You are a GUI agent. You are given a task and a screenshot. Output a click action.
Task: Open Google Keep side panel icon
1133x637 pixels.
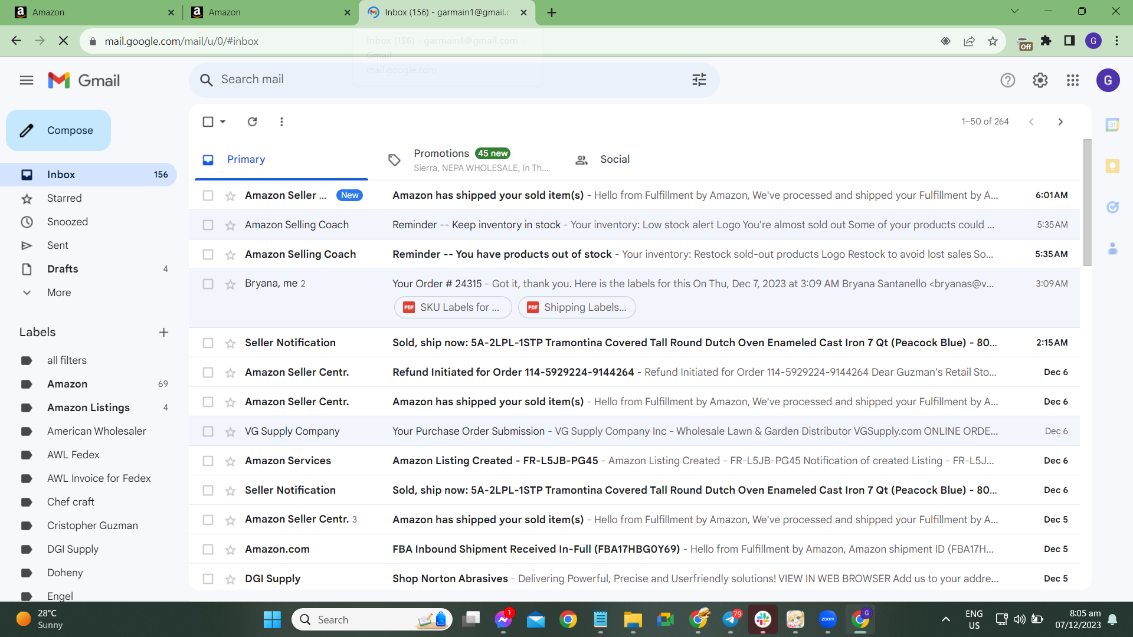point(1112,166)
